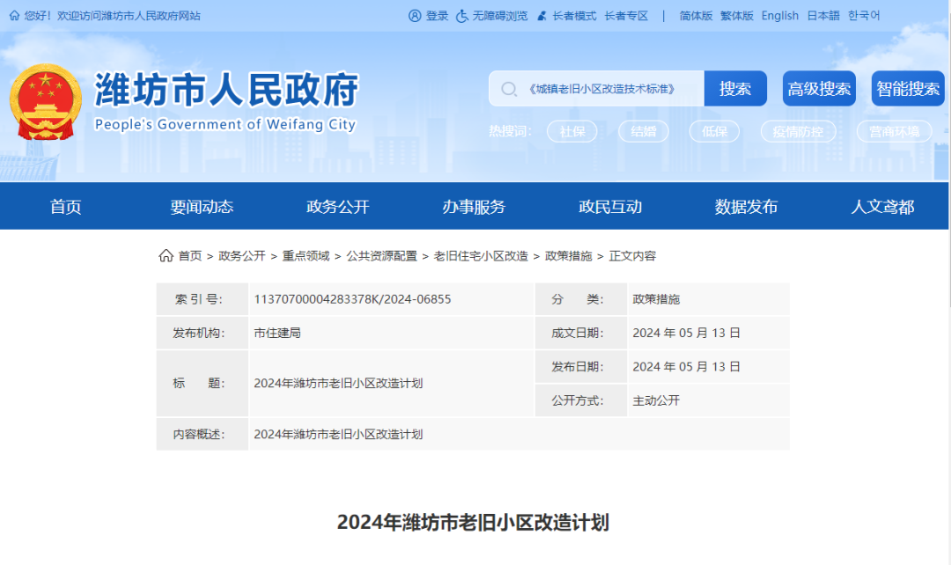951x565 pixels.
Task: Open 高级搜索 advanced search
Action: (819, 89)
